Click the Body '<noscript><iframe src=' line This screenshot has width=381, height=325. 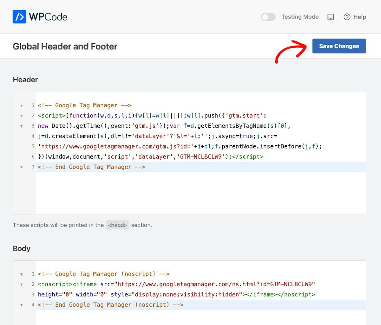point(176,284)
